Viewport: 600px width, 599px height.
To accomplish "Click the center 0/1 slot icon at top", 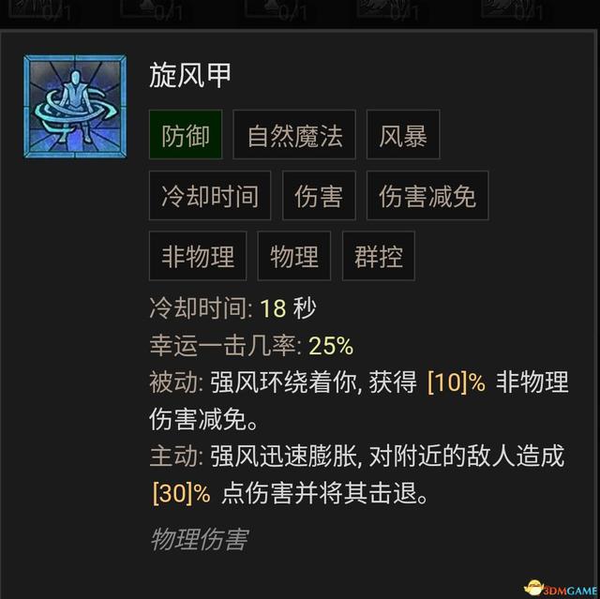I will 277,9.
